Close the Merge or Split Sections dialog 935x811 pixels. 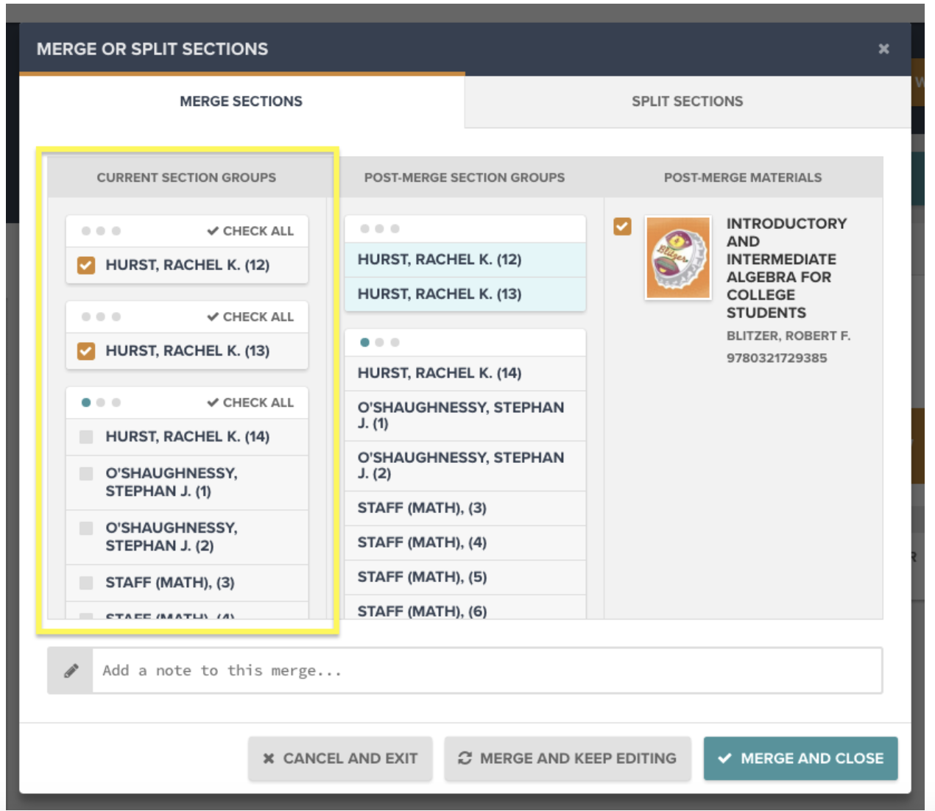883,49
